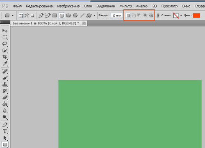Select the Blur tool
The image size is (205, 148).
(x=5, y=110)
